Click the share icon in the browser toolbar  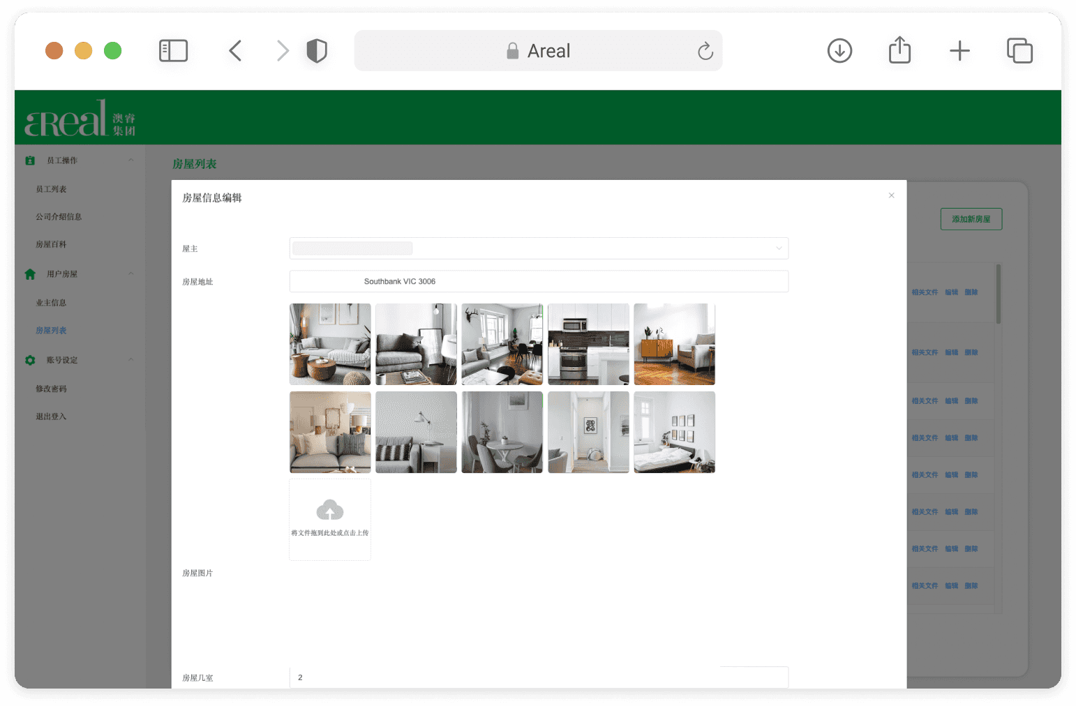click(x=899, y=50)
